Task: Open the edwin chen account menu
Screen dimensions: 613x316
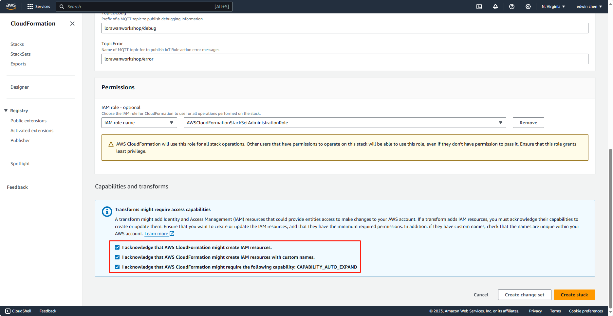Action: [x=589, y=7]
